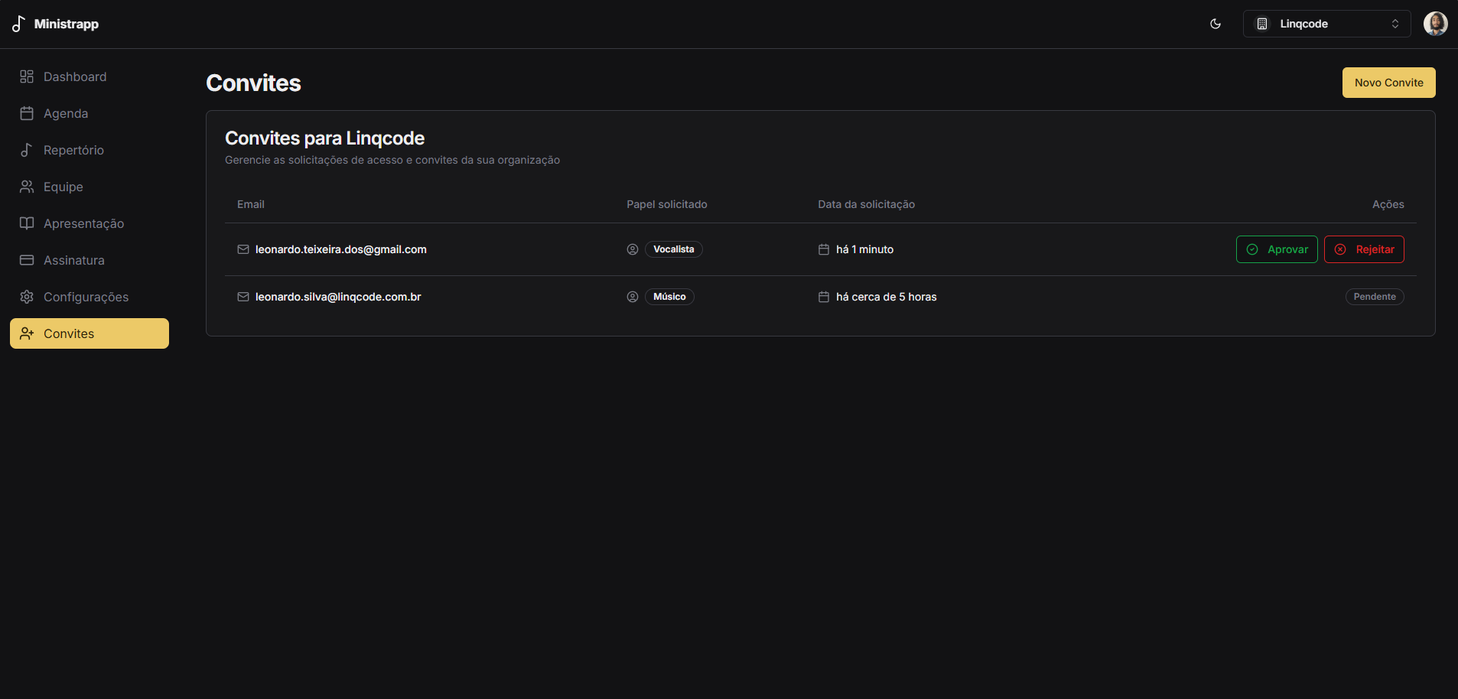Image resolution: width=1458 pixels, height=699 pixels.
Task: Open the Assinatura credit card icon
Action: [x=27, y=260]
